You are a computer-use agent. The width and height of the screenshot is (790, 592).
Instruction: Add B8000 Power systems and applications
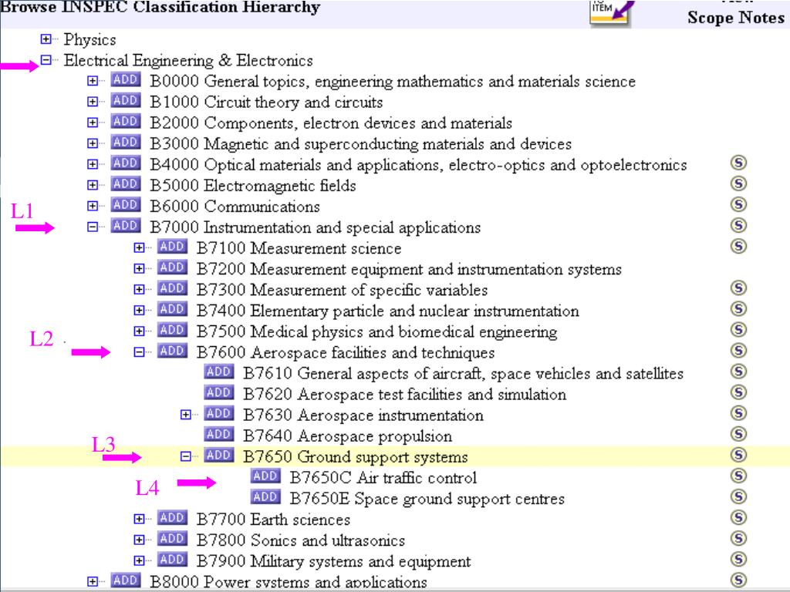(125, 580)
